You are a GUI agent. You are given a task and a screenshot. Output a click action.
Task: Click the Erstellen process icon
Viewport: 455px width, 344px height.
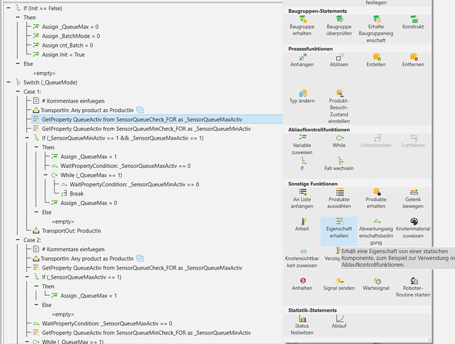tap(377, 57)
